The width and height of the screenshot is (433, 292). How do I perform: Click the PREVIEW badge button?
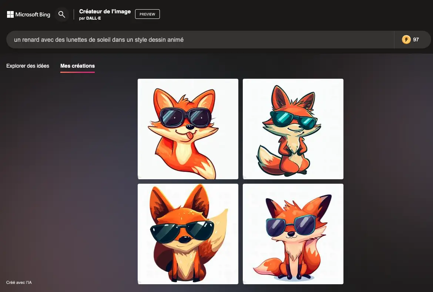coord(147,14)
